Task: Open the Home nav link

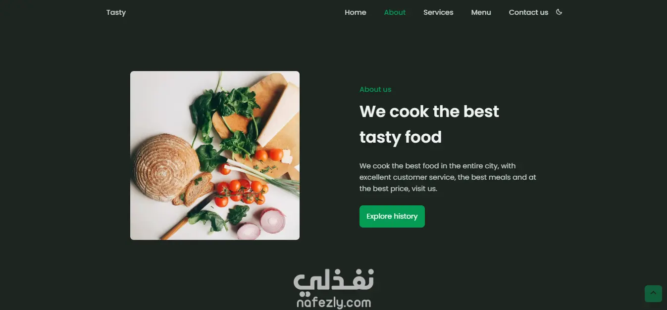Action: tap(356, 12)
